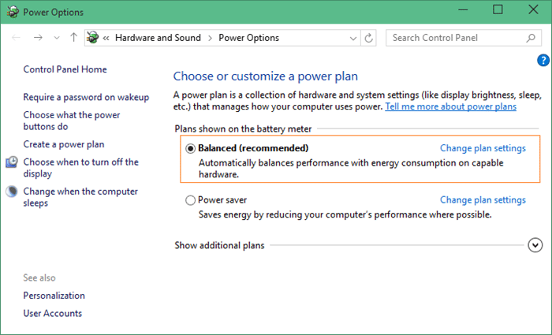Screen dimensions: 552x335
Task: Expand Show additional plans chevron
Action: (x=535, y=245)
